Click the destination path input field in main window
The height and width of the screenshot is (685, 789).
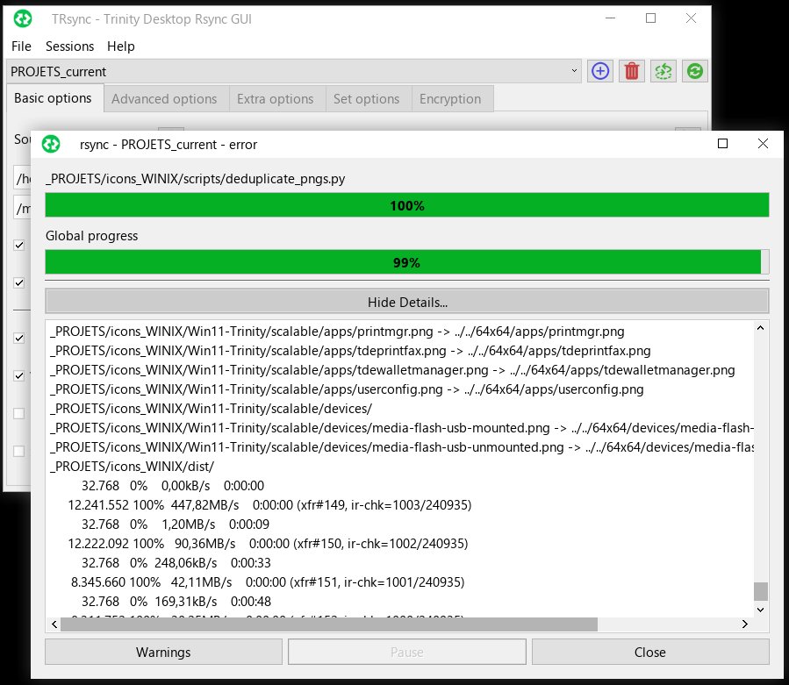pos(23,208)
